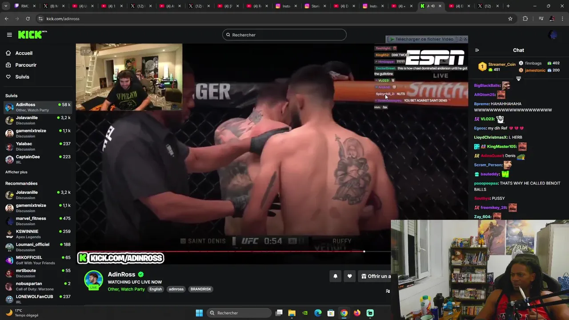569x320 pixels.
Task: Open MIKOFFICIEL recommended channel
Action: click(x=38, y=260)
